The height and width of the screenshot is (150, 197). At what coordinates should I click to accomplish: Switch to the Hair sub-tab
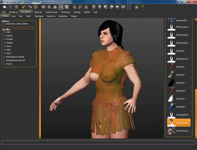pos(21,16)
